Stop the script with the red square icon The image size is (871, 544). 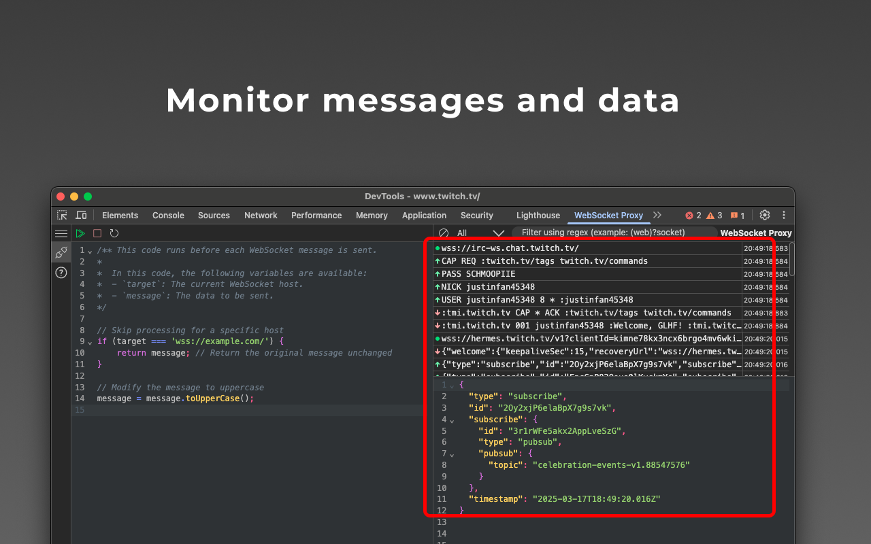97,233
